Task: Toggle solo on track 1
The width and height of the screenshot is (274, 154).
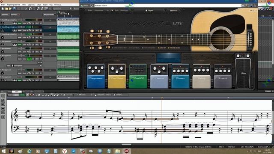Action: point(24,23)
